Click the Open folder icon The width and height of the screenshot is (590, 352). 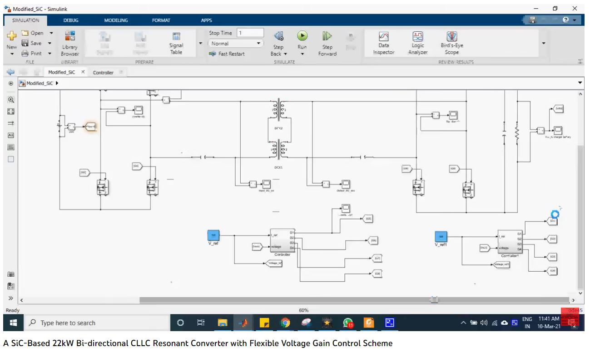pos(25,33)
